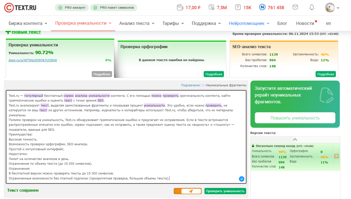This screenshot has height=199, width=351.
Task: Click the Высокая точность. line in the text
Action: (x=23, y=139)
